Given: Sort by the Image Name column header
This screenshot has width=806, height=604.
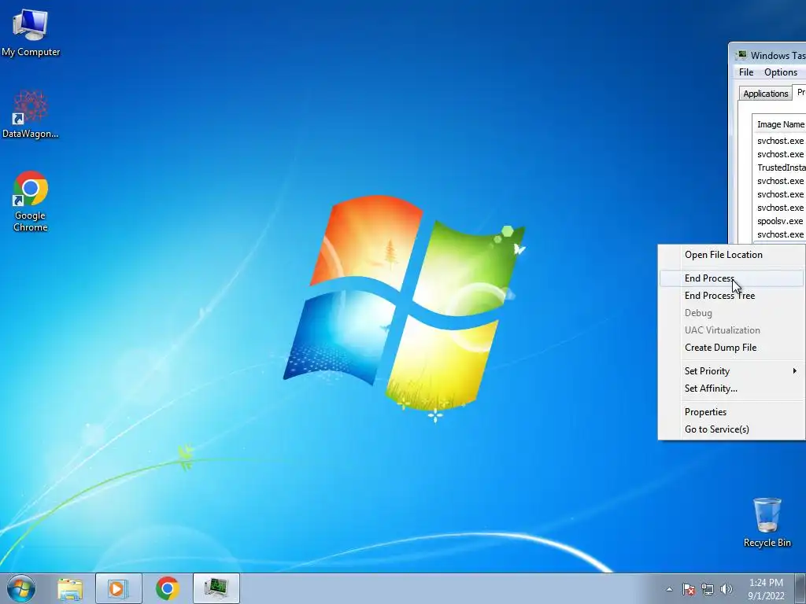Looking at the screenshot, I should tap(779, 124).
